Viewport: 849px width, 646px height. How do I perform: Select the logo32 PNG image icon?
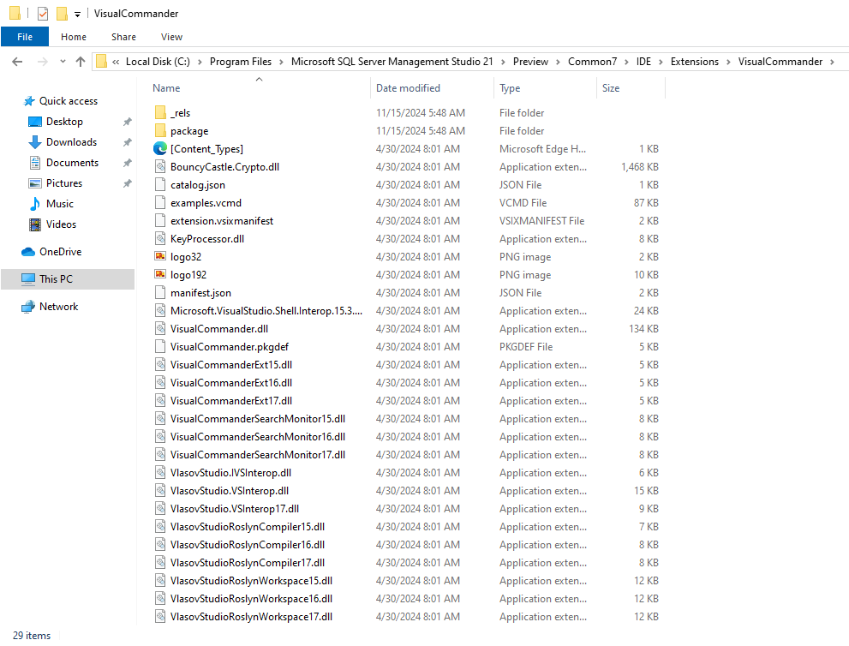pyautogui.click(x=160, y=257)
